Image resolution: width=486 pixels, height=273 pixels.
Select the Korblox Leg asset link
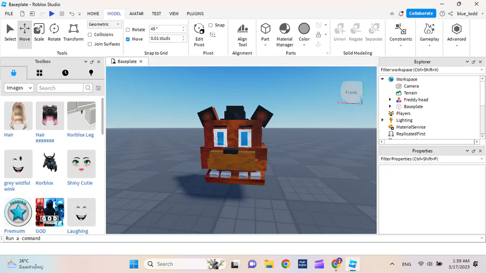(x=80, y=135)
